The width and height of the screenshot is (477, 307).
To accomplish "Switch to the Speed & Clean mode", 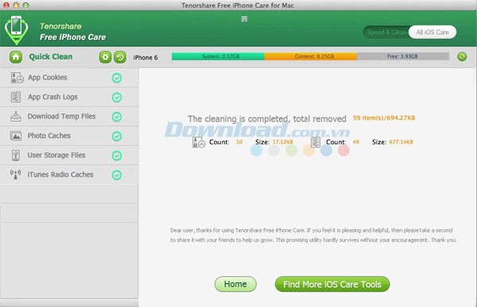I will pos(386,33).
